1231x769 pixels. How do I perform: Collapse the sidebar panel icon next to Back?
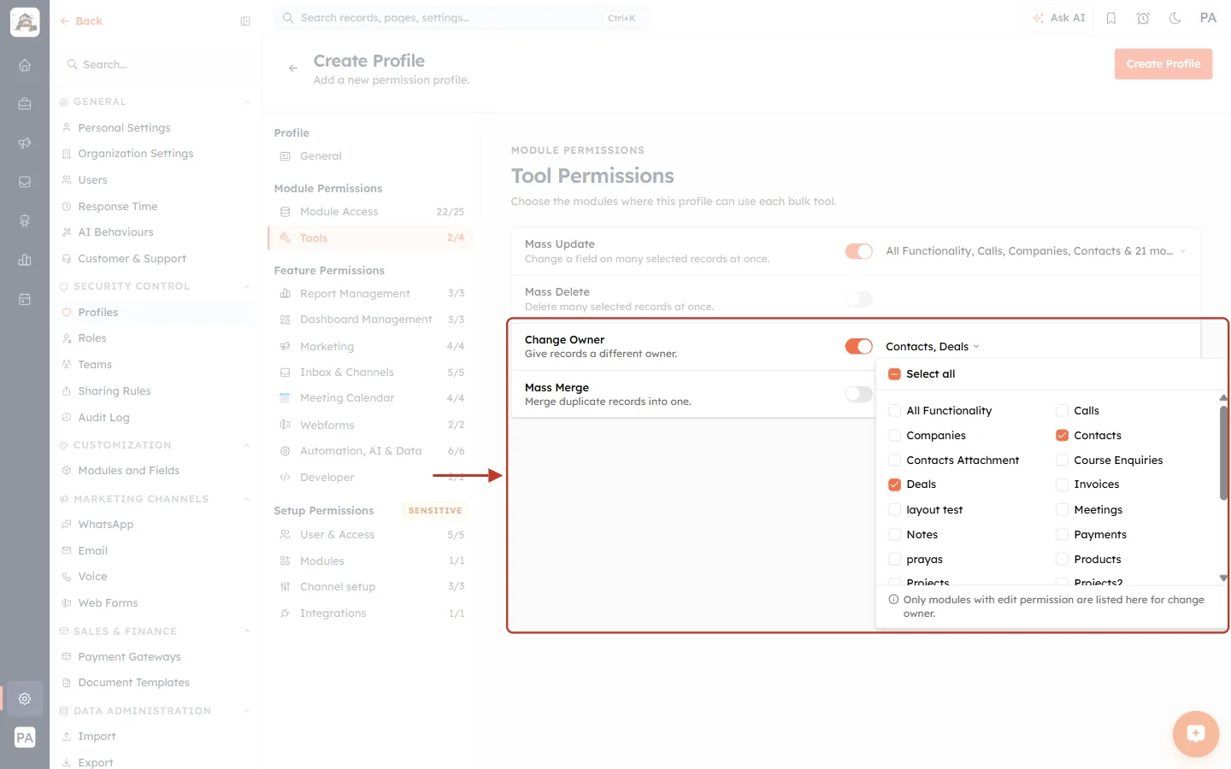point(245,21)
